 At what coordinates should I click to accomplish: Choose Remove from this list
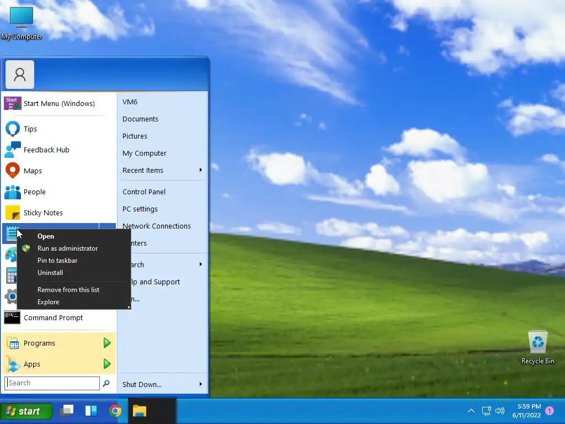pyautogui.click(x=74, y=290)
